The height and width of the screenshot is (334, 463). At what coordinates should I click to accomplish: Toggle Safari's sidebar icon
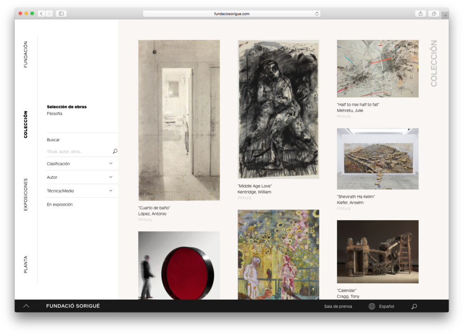pyautogui.click(x=61, y=14)
